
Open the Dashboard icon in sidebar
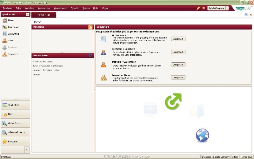click(x=5, y=27)
